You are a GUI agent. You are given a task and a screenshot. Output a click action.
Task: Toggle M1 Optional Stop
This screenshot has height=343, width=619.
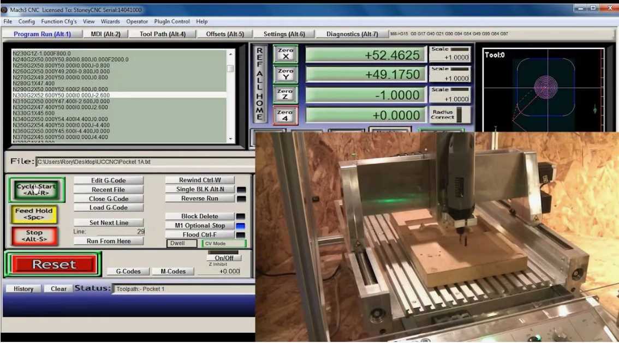pos(199,225)
